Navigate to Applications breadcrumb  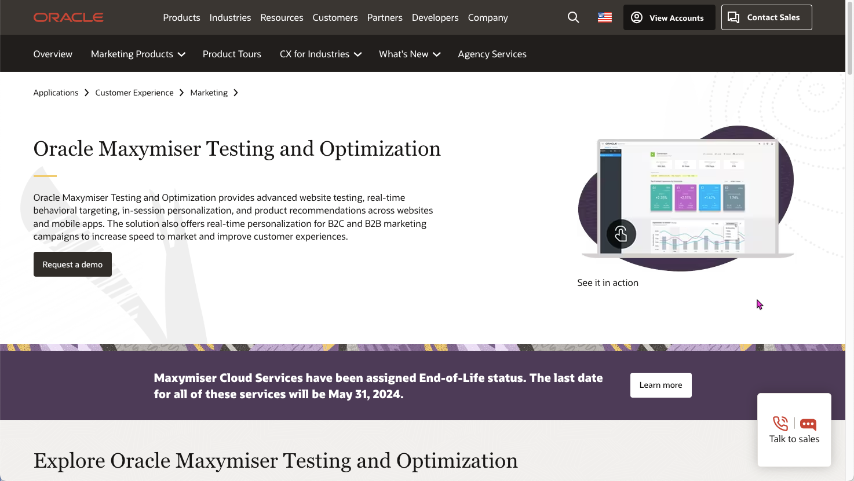56,93
